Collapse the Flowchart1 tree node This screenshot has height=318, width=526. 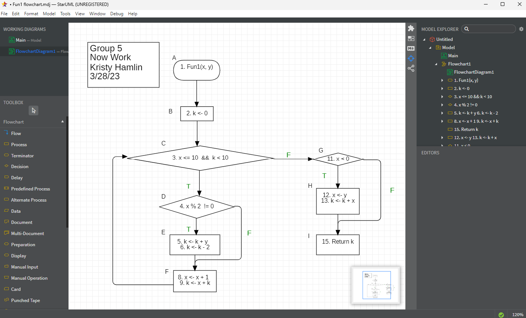436,64
